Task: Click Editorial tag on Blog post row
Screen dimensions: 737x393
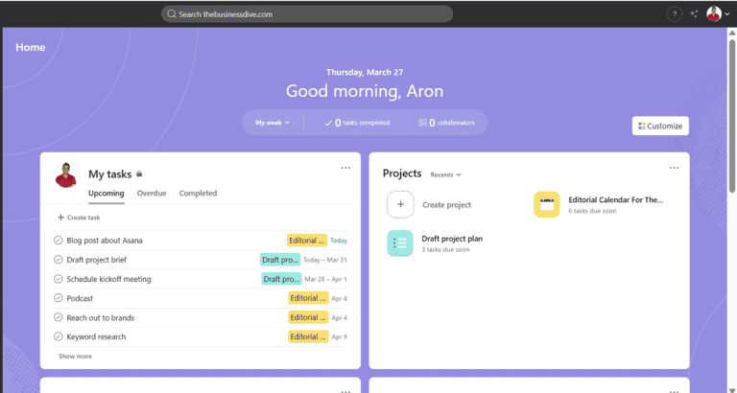Action: tap(307, 241)
